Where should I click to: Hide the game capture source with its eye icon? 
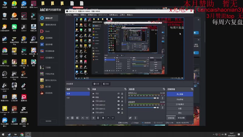(x=118, y=97)
